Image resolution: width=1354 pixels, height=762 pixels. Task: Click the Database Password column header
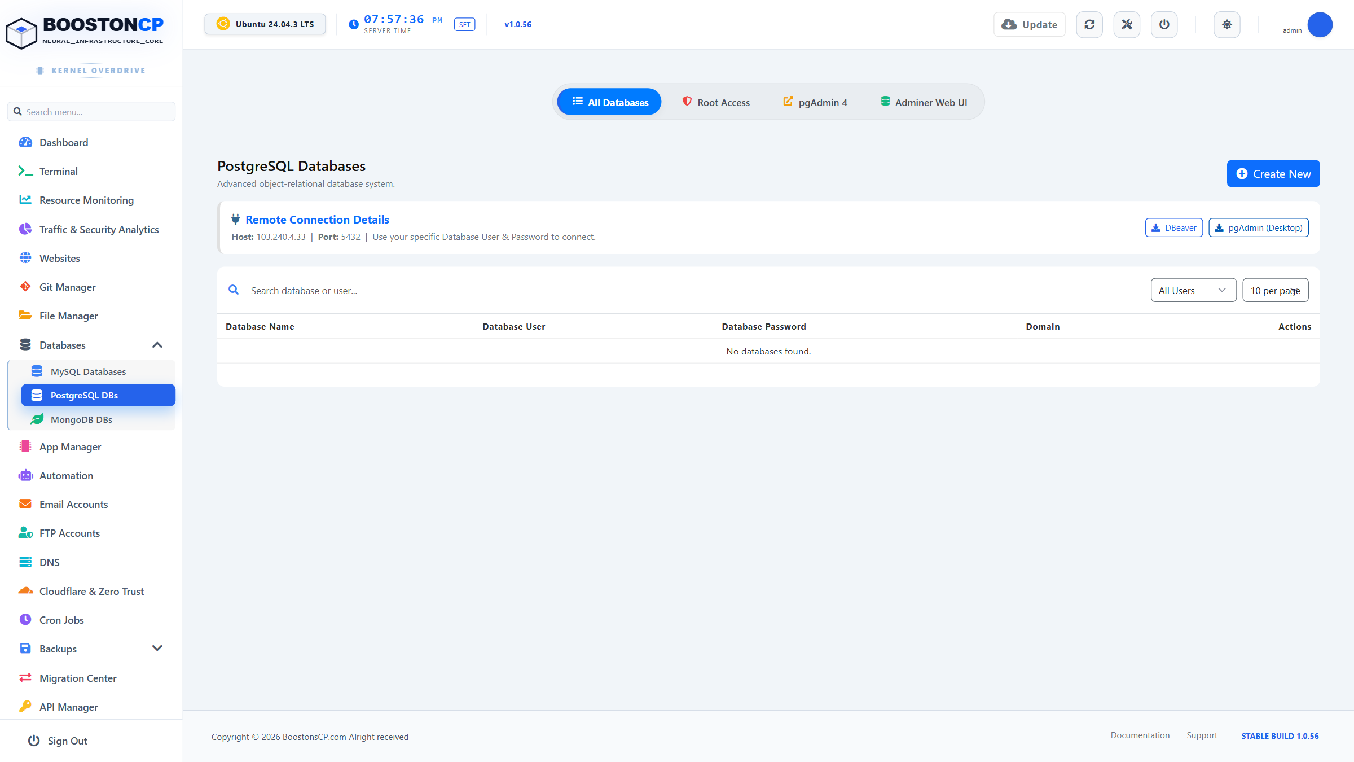[x=764, y=326]
